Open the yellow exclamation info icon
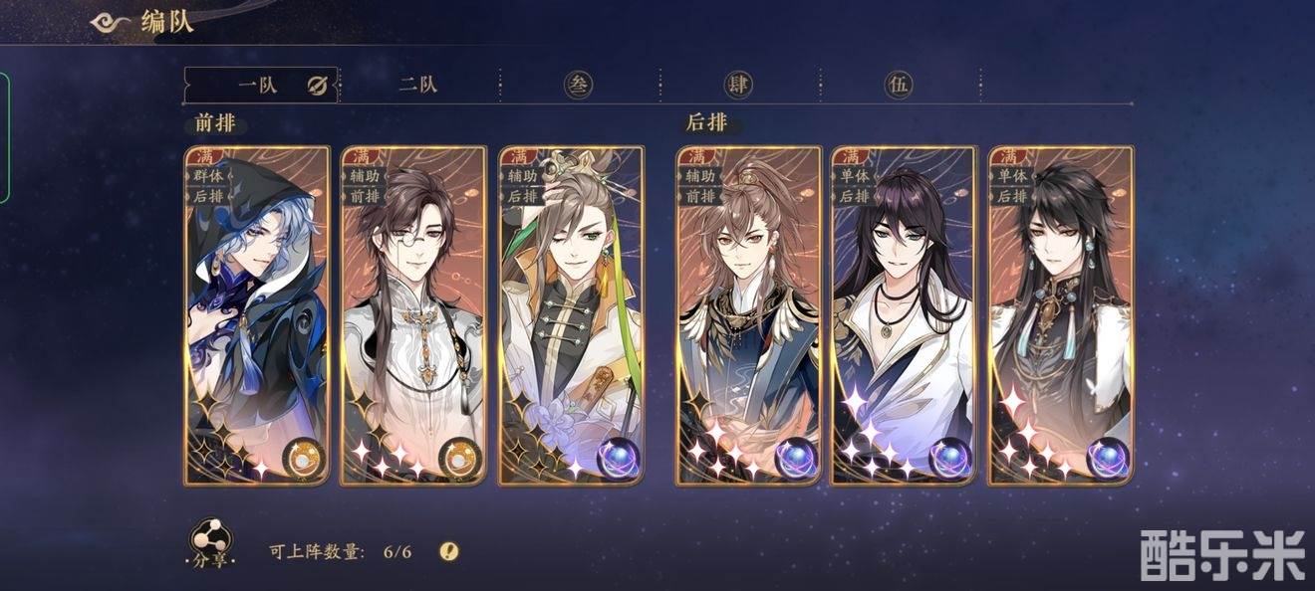1315x591 pixels. coord(449,551)
